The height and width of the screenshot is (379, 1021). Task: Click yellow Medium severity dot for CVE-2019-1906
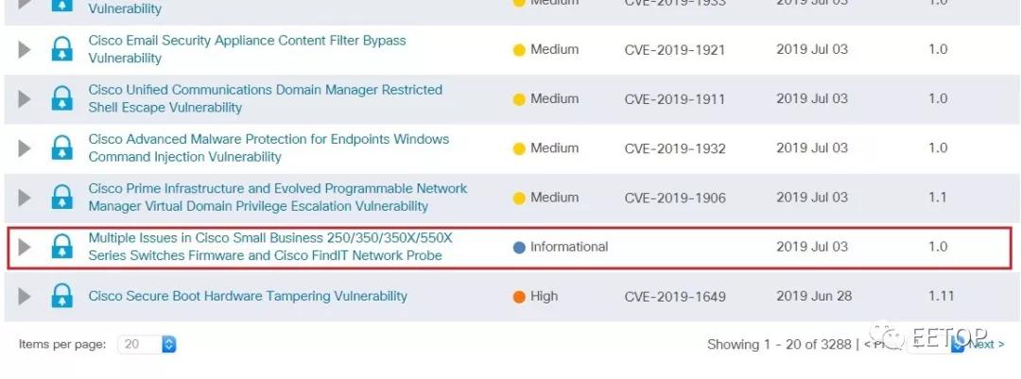click(x=519, y=198)
